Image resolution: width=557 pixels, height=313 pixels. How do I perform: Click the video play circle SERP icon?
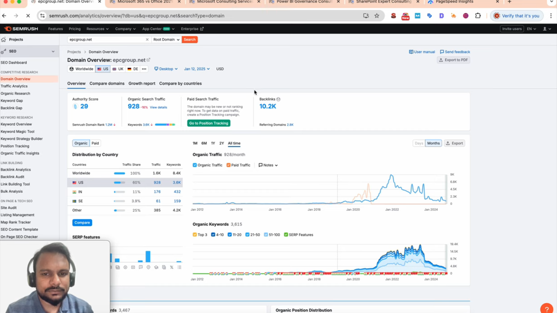pyautogui.click(x=125, y=267)
